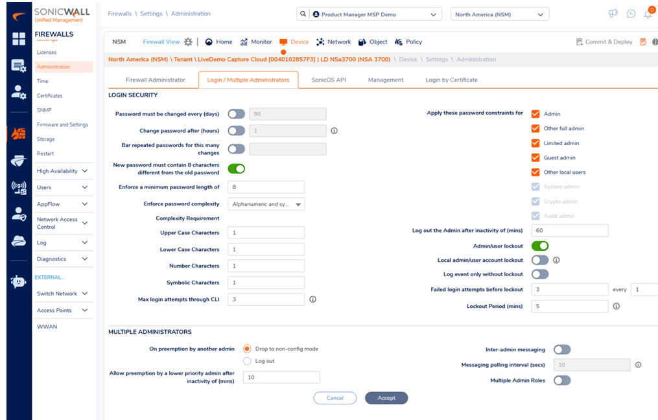This screenshot has width=658, height=420.
Task: Open the Policy section
Action: 408,42
